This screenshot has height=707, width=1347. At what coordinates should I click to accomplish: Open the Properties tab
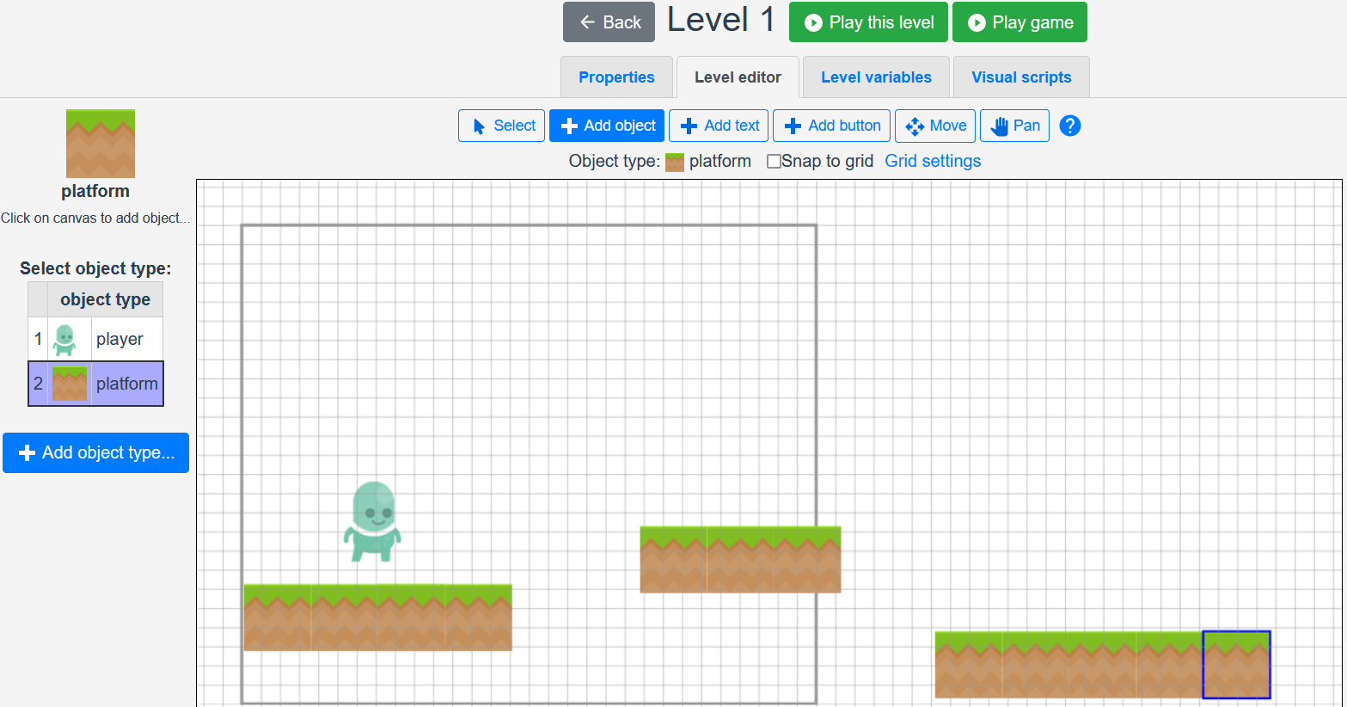[x=616, y=77]
